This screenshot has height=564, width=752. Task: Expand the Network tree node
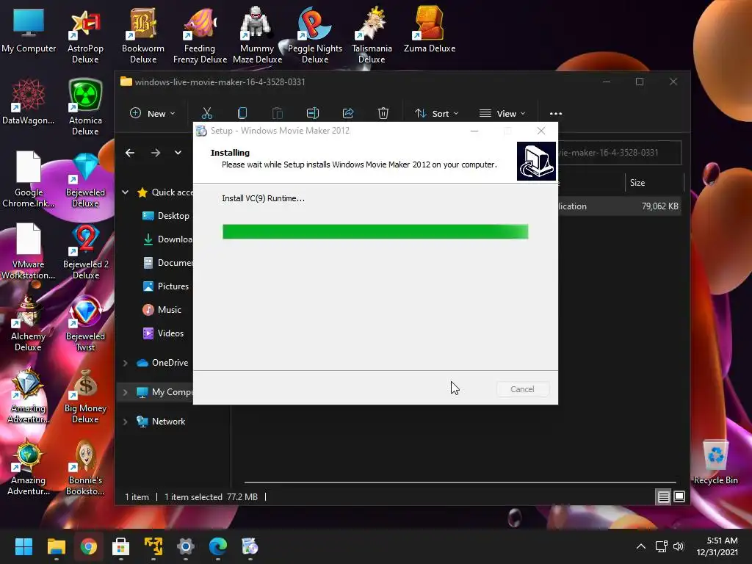[125, 422]
